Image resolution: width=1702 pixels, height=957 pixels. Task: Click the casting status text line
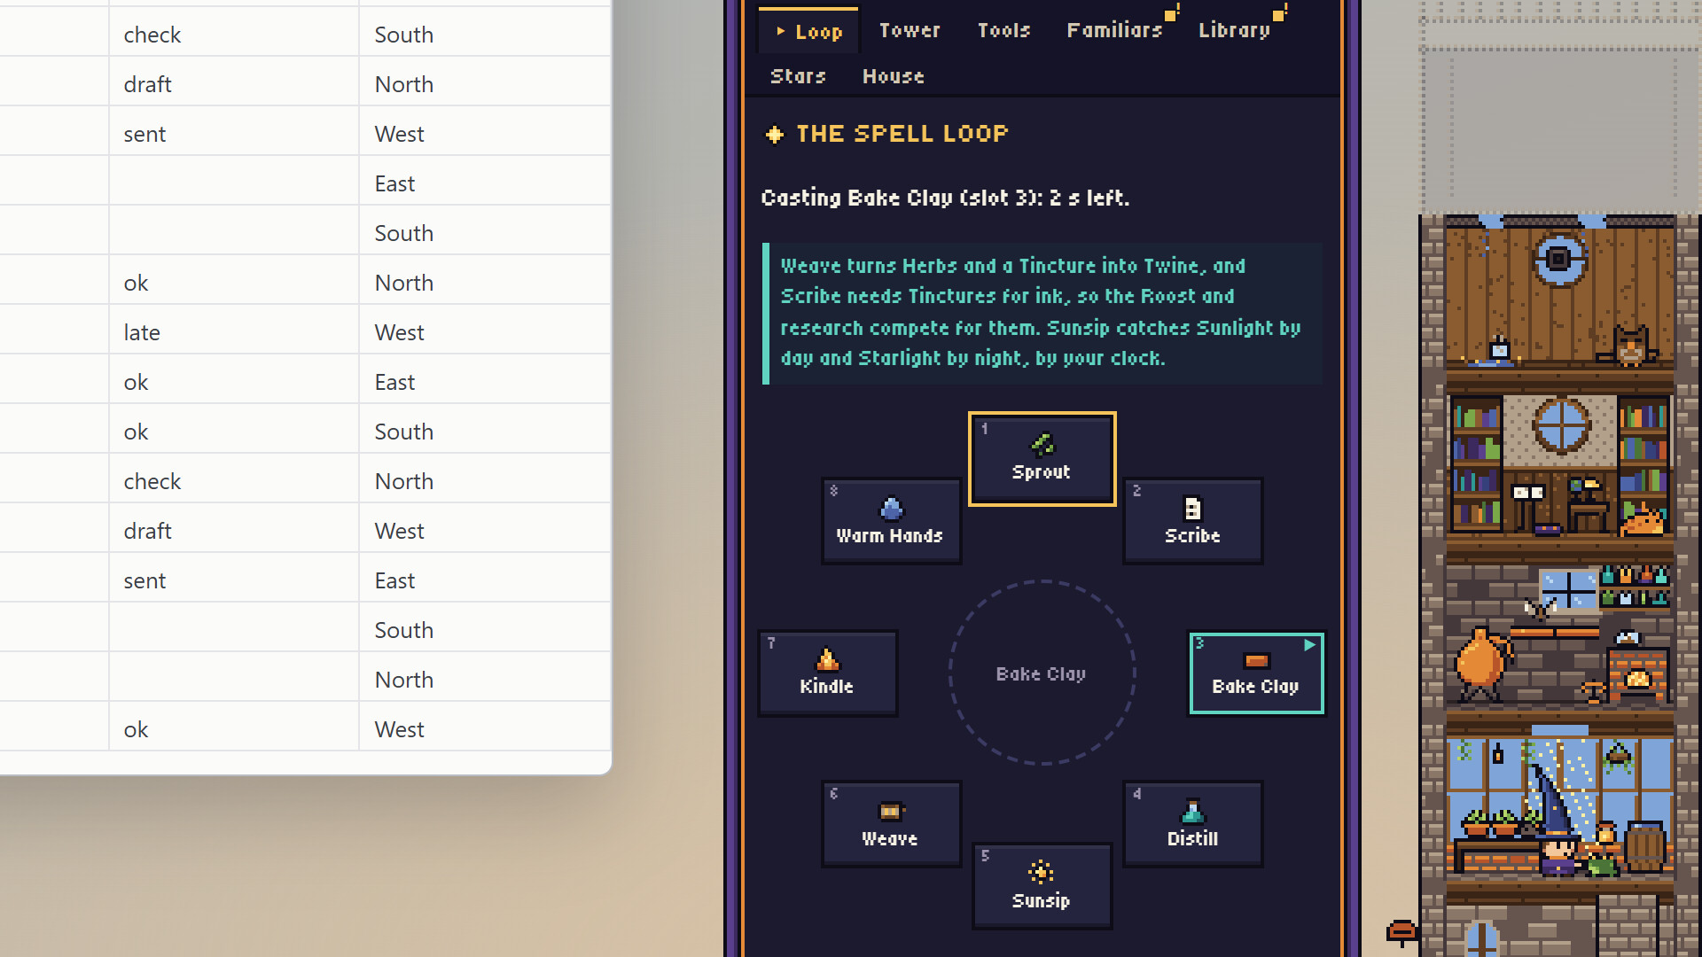click(x=945, y=198)
